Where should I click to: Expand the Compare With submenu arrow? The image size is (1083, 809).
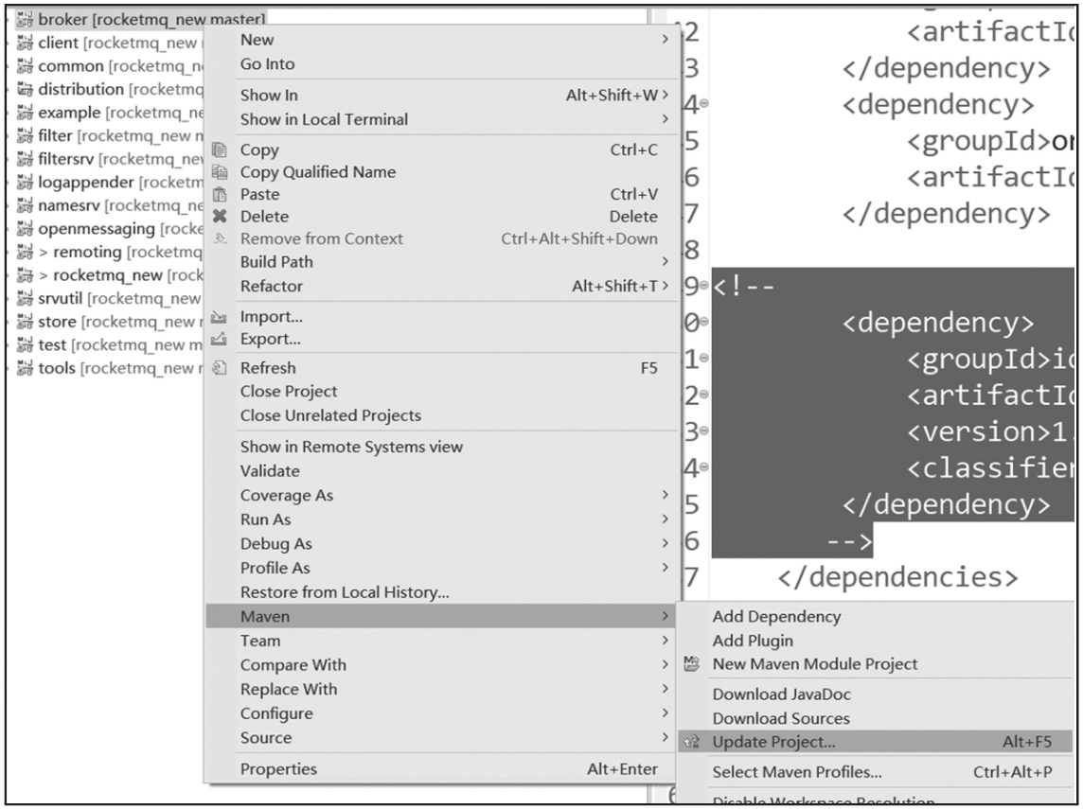pyautogui.click(x=666, y=665)
